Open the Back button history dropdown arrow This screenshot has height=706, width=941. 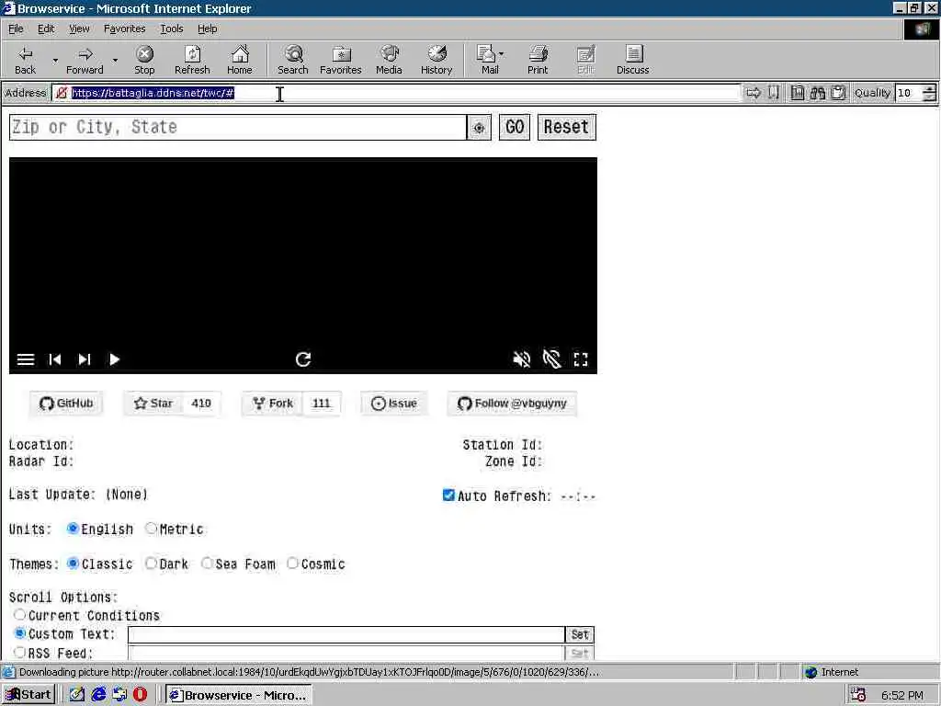(x=55, y=61)
